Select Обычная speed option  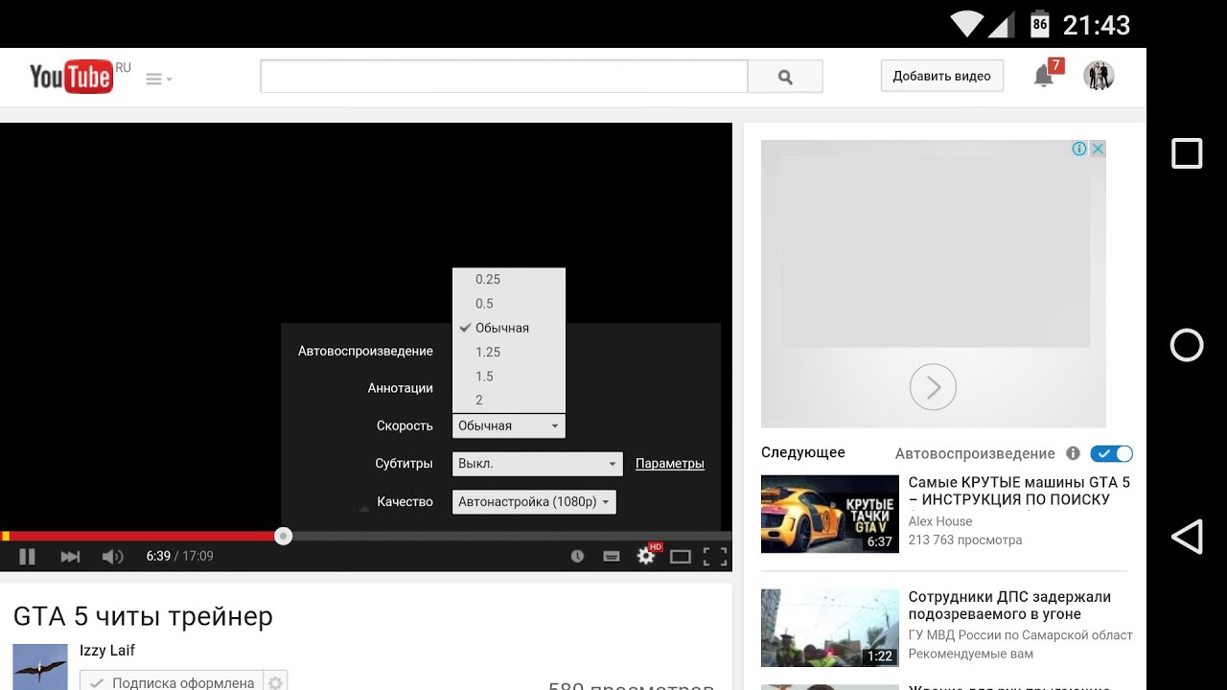(x=509, y=328)
